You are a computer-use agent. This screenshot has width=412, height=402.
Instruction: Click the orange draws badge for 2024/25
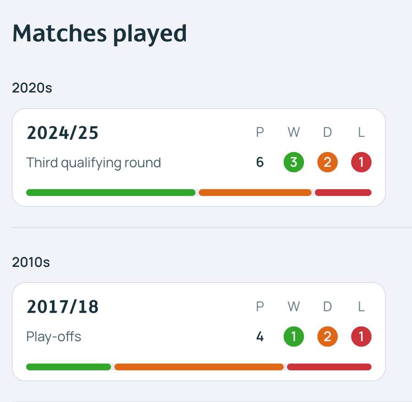[327, 163]
